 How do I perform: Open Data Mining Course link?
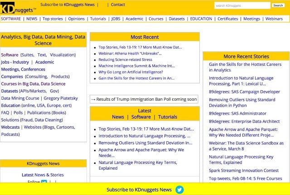pos(20,98)
